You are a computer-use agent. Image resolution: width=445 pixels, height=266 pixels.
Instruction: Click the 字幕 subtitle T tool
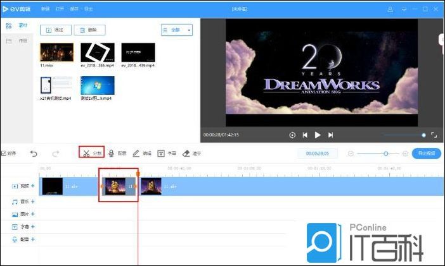click(x=167, y=153)
